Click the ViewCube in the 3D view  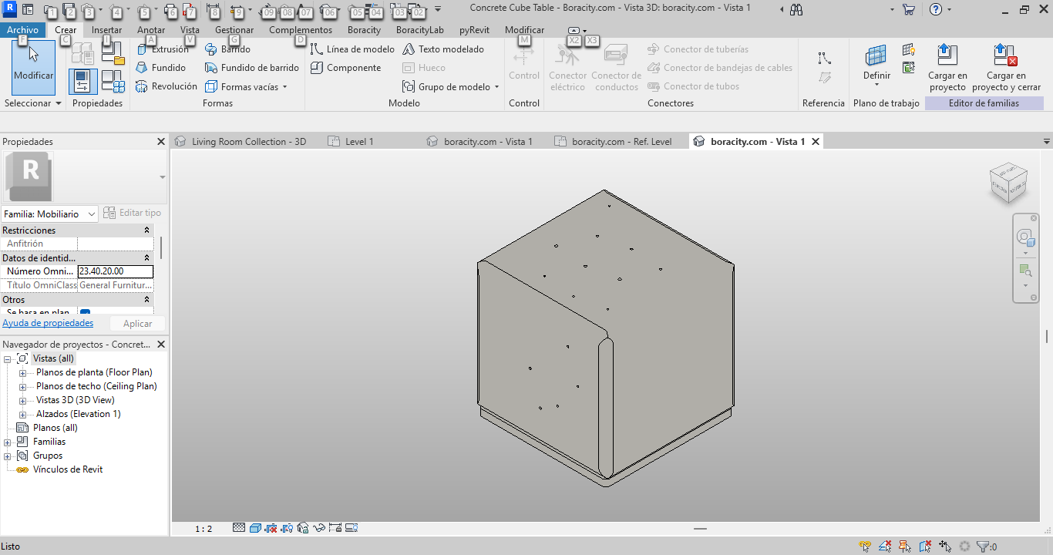pos(1008,183)
